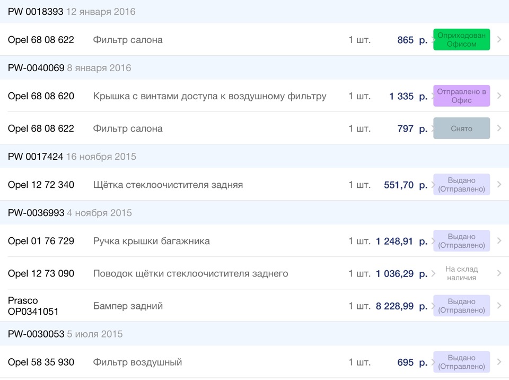The height and width of the screenshot is (380, 509).
Task: Select the Ручка крышки багажника row
Action: coord(151,241)
